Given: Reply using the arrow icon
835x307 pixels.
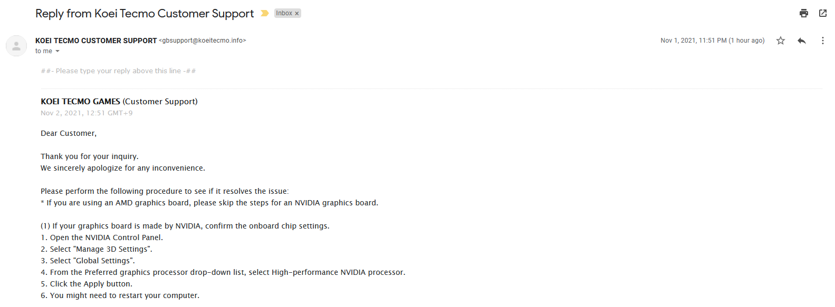Looking at the screenshot, I should point(802,41).
